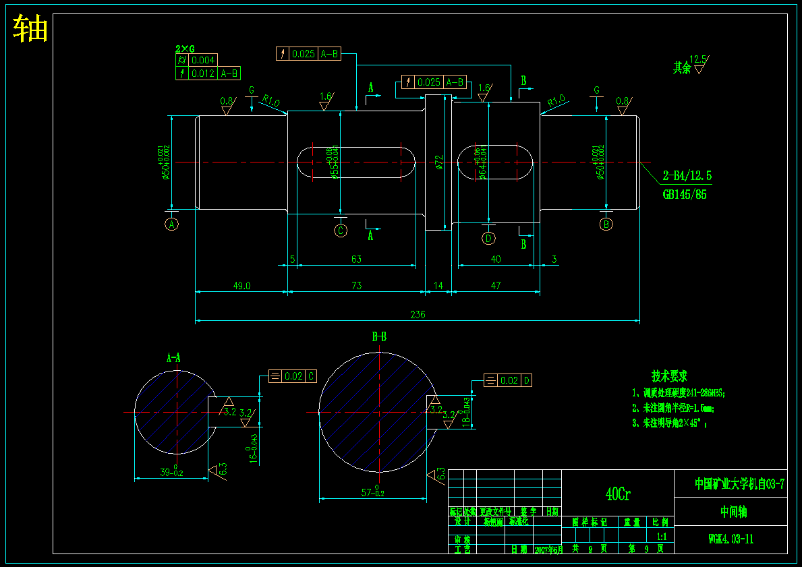Select the '其余 12.5' surface roughness note

691,65
